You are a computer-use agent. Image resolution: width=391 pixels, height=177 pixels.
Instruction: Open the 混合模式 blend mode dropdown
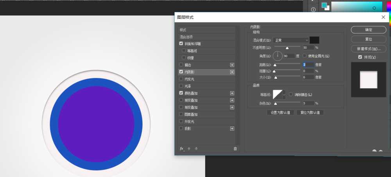click(291, 40)
